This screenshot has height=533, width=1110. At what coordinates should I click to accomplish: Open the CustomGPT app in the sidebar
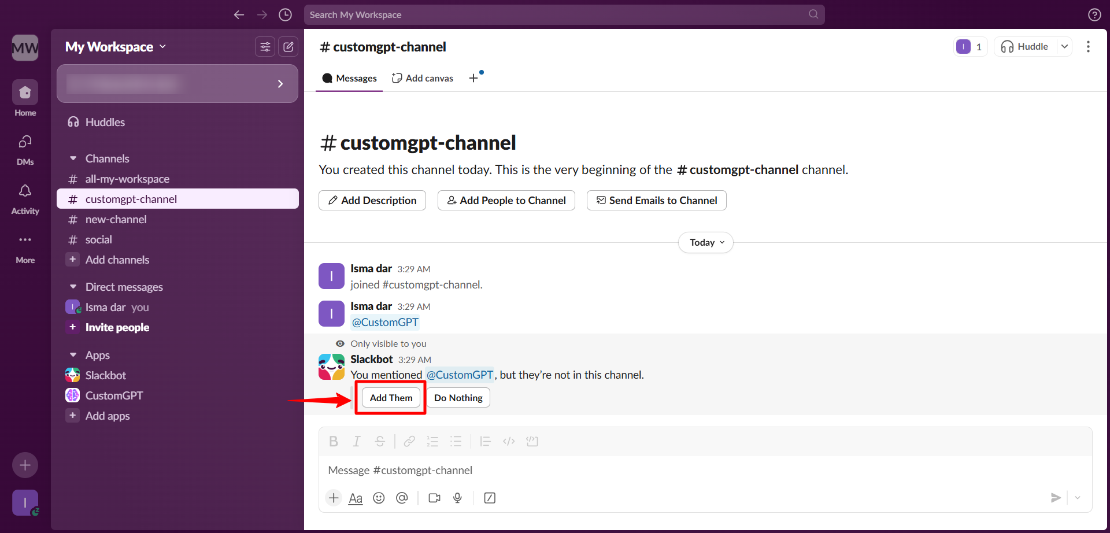(177, 395)
